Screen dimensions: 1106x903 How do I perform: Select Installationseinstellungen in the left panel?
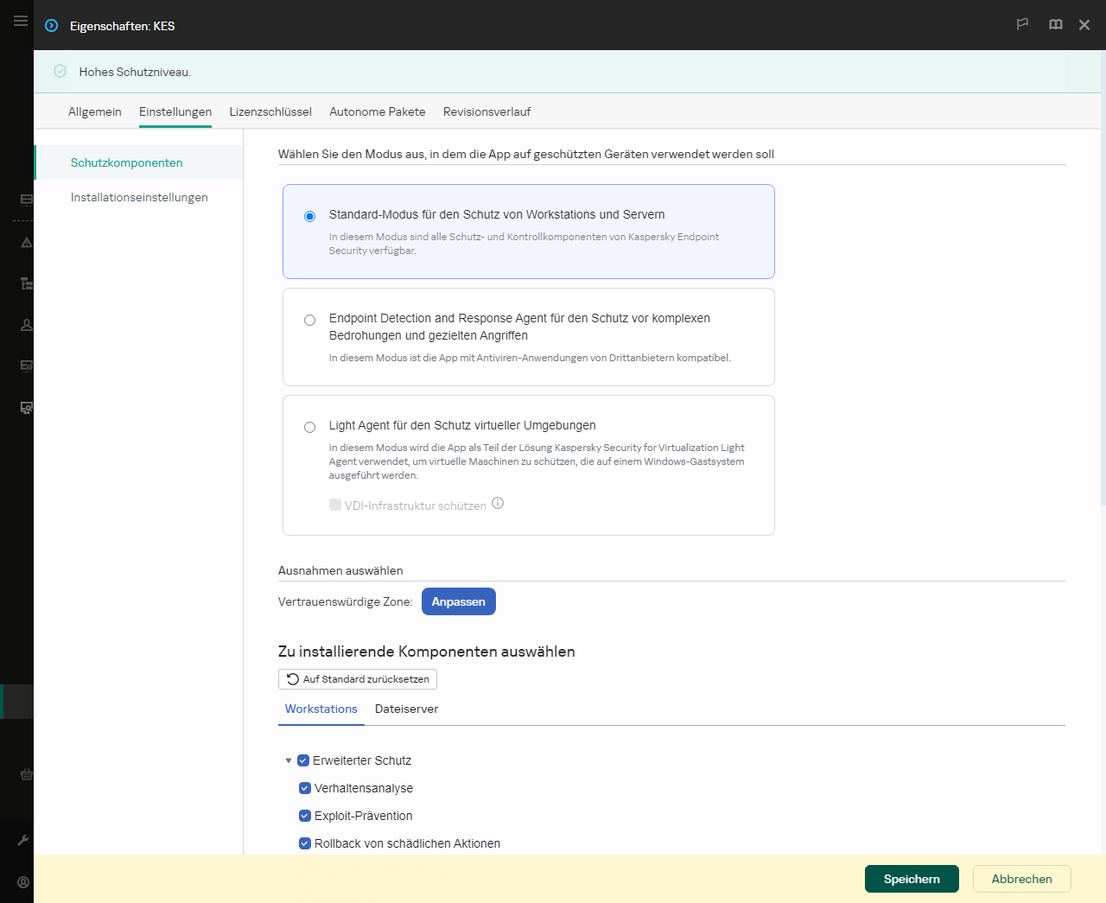tap(139, 197)
